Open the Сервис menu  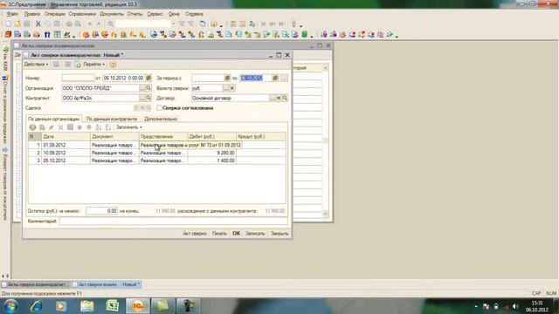click(x=155, y=14)
